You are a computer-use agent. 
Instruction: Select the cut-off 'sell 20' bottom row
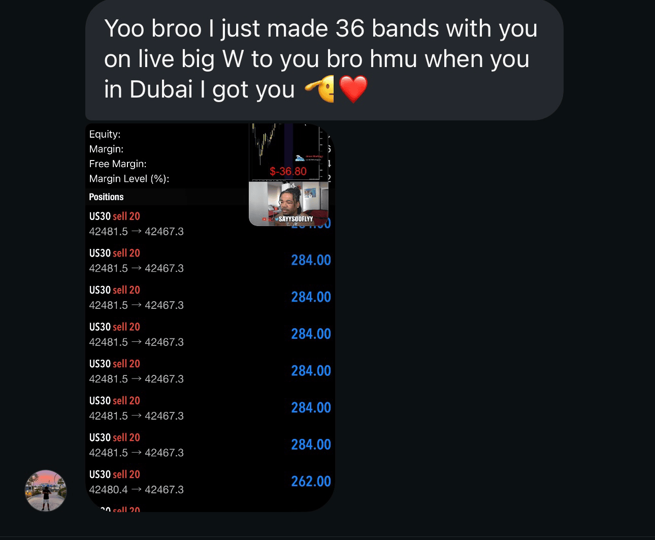(x=210, y=509)
